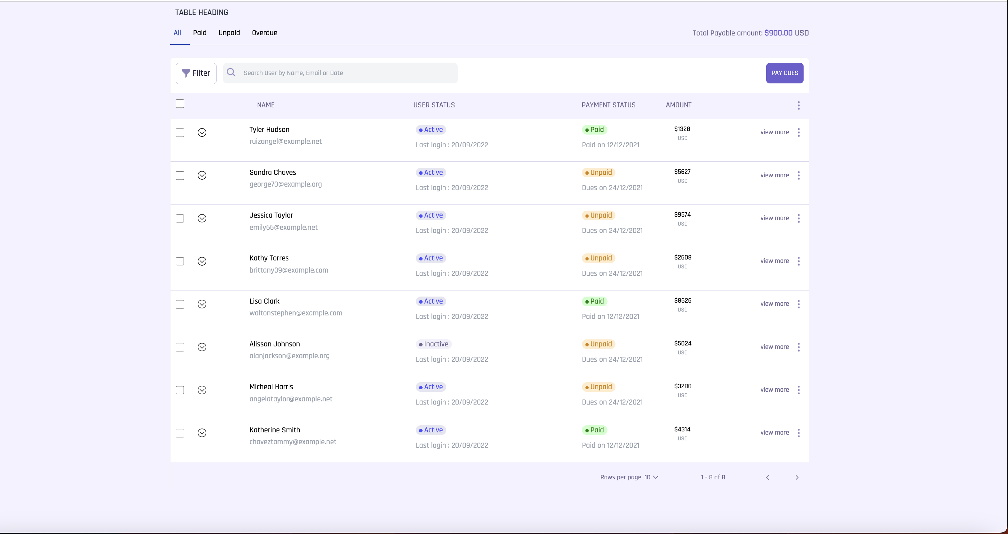Switch to the All tab
The height and width of the screenshot is (534, 1008).
click(177, 33)
